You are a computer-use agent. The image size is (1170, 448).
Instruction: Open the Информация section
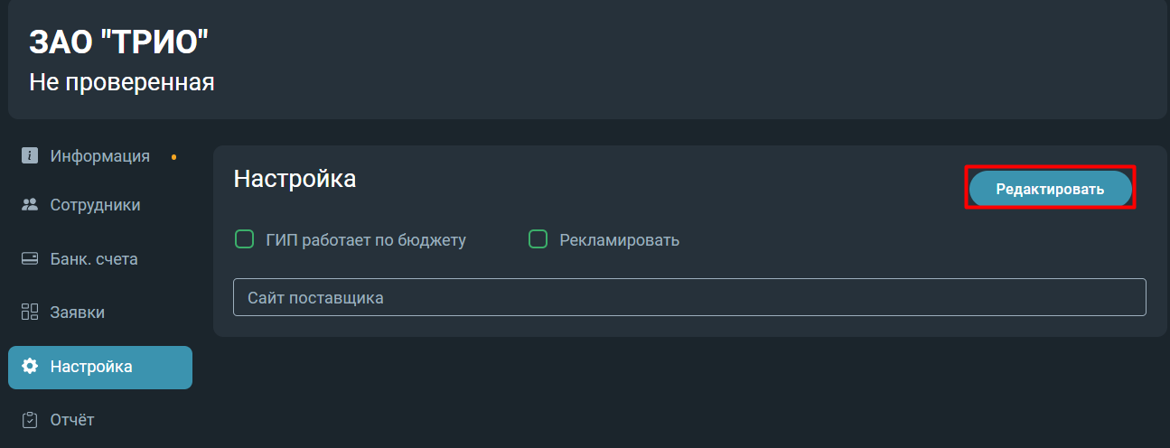100,155
